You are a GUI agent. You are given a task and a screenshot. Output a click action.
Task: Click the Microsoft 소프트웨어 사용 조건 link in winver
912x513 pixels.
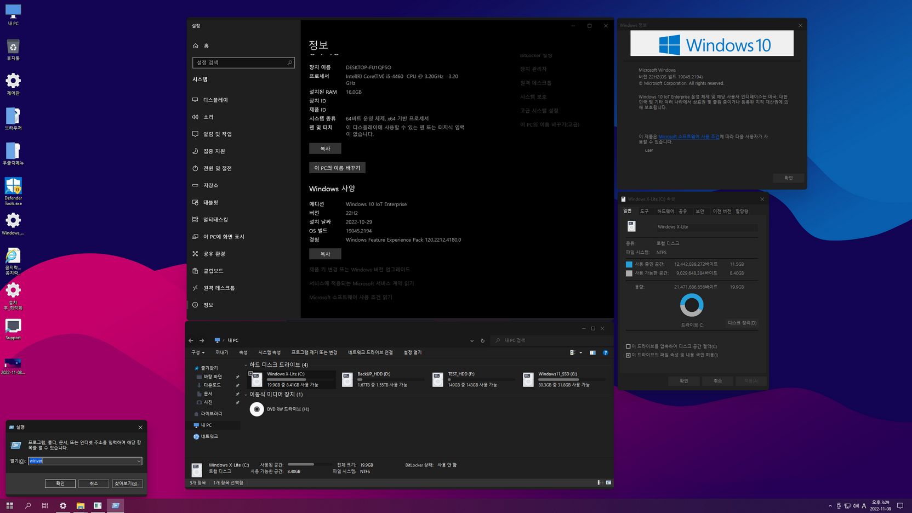(688, 136)
